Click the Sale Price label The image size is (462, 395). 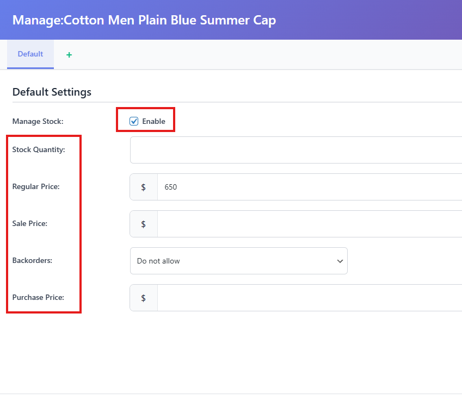tap(30, 223)
